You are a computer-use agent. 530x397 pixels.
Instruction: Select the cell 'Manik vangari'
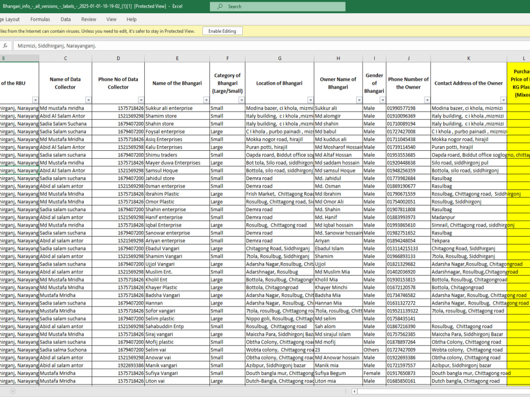(x=177, y=365)
